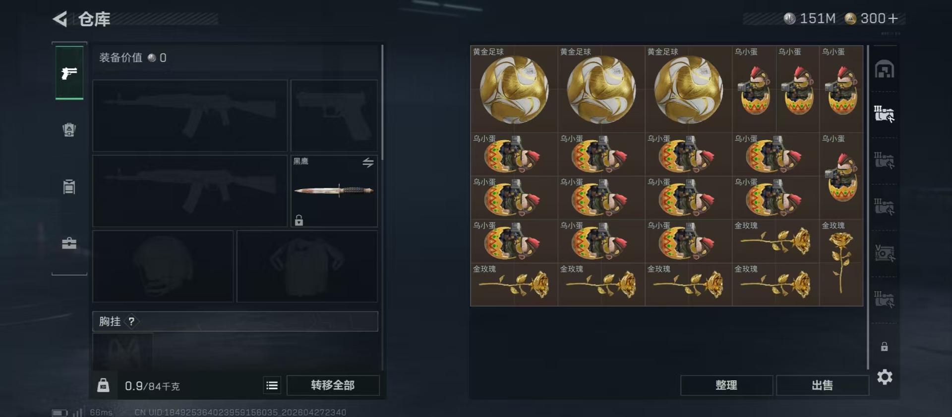This screenshot has height=417, width=952.
Task: Select the vertical 金玫瑰 golden rose item
Action: [841, 262]
